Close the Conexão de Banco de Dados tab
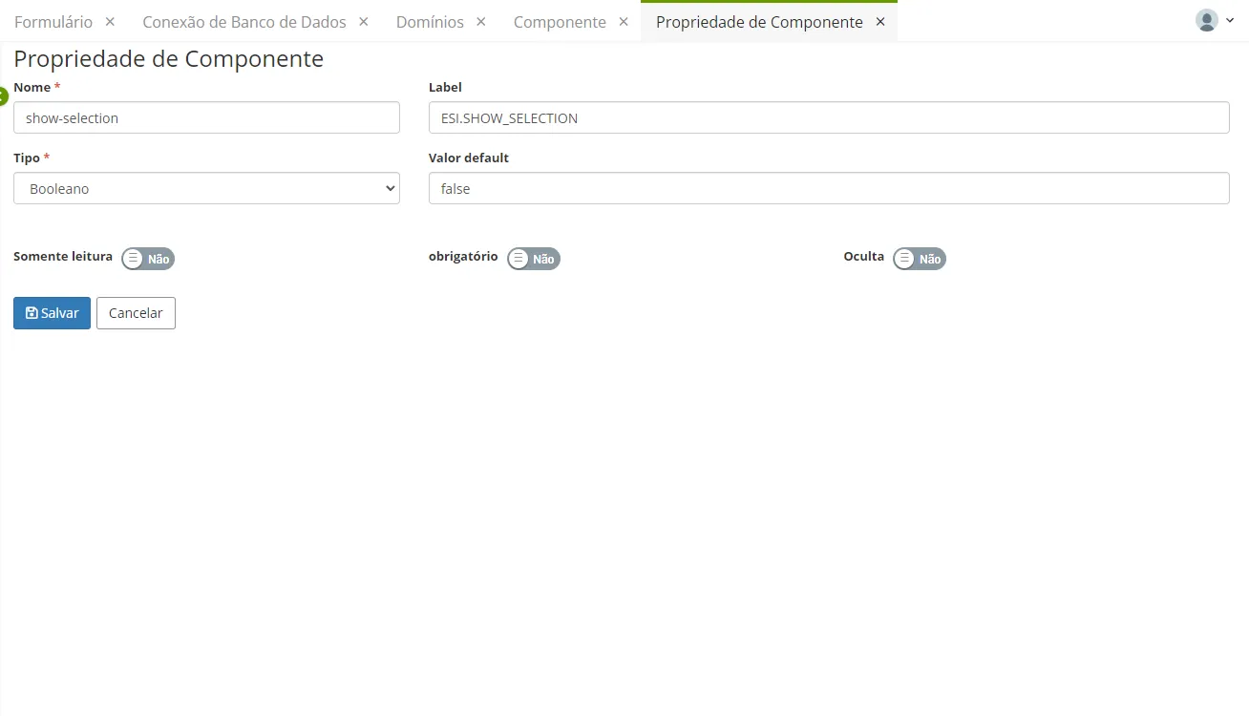 point(364,21)
